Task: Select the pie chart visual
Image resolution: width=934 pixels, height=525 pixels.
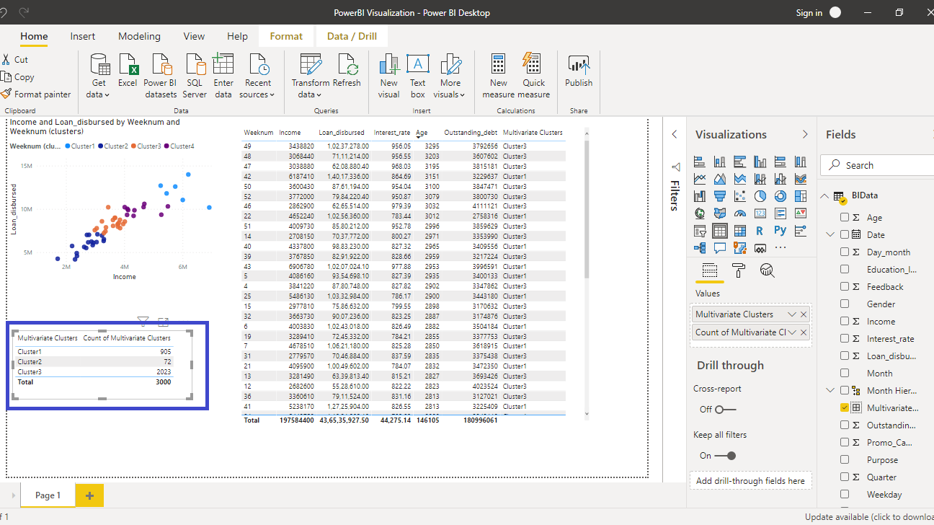Action: [x=760, y=196]
